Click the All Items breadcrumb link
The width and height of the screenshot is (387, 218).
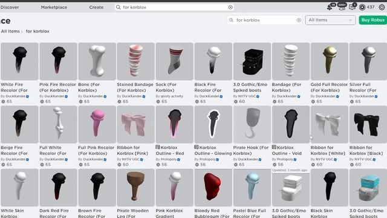[10, 31]
